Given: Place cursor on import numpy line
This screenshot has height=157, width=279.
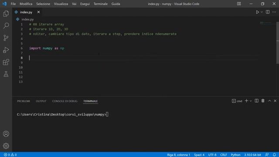Looking at the screenshot, I should click(x=47, y=48).
